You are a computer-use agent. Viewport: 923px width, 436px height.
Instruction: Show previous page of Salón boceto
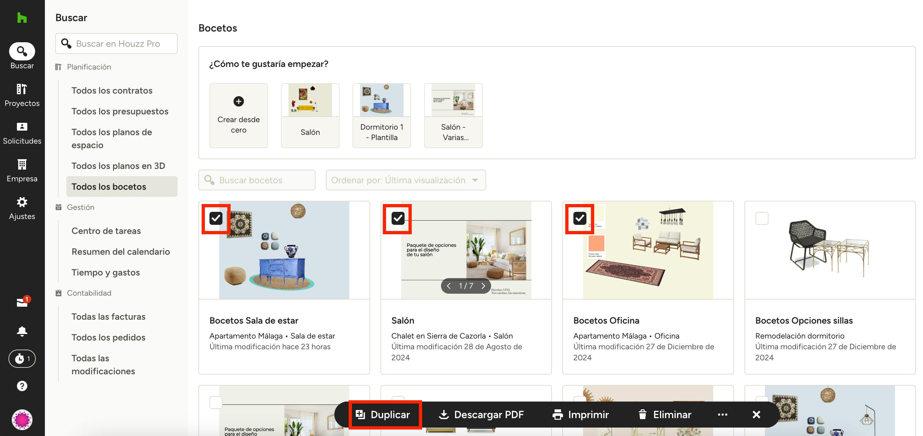(x=448, y=286)
